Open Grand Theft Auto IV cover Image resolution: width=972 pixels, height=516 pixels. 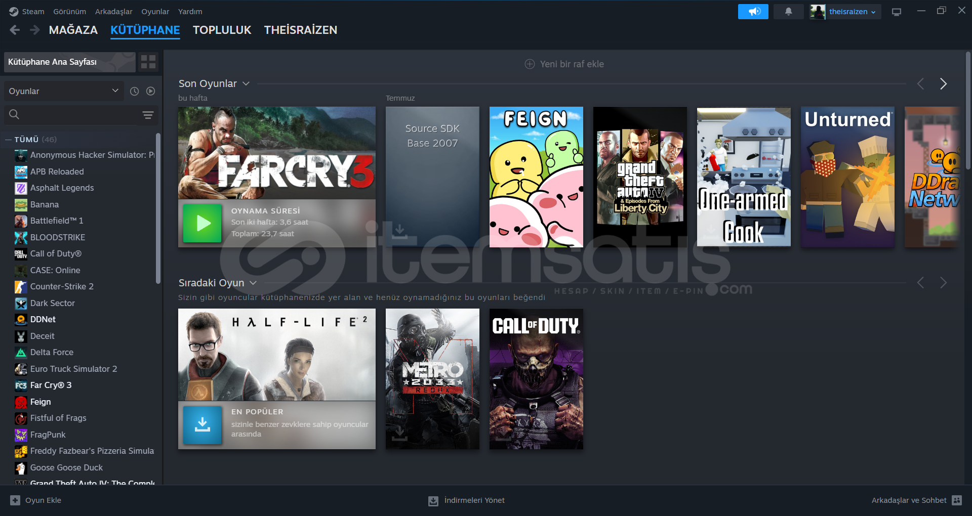coord(640,177)
